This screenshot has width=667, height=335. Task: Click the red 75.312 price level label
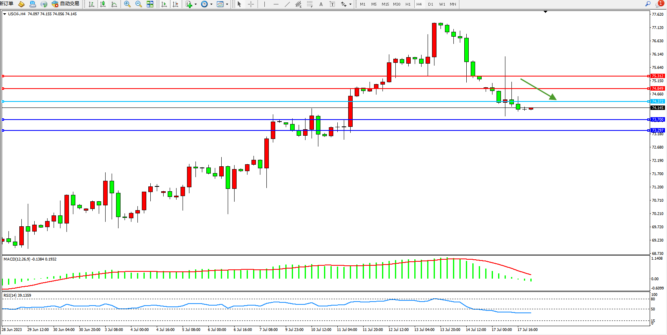tap(657, 76)
